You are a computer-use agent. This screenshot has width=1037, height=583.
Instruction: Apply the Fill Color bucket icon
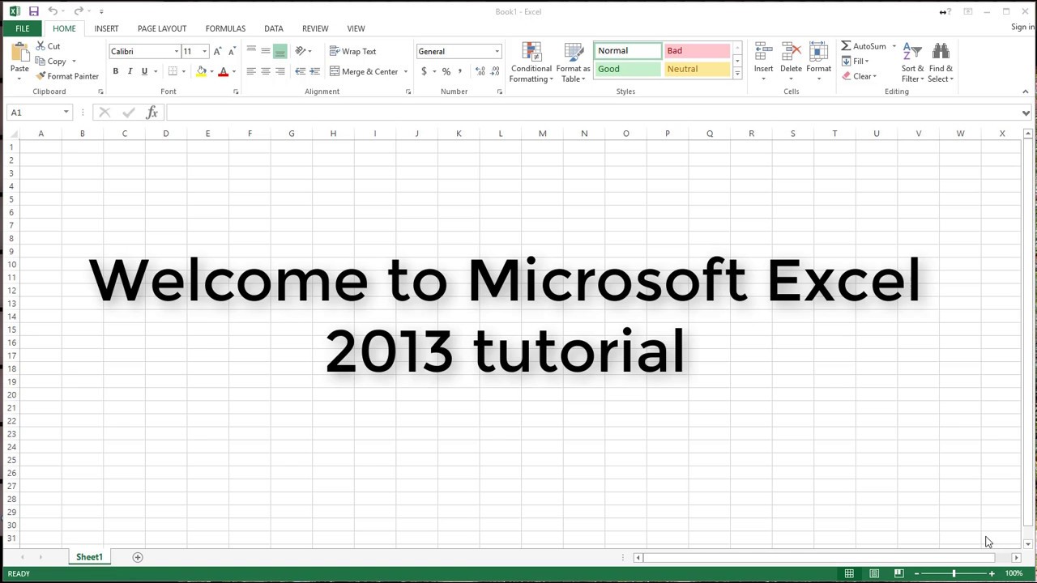pyautogui.click(x=201, y=71)
